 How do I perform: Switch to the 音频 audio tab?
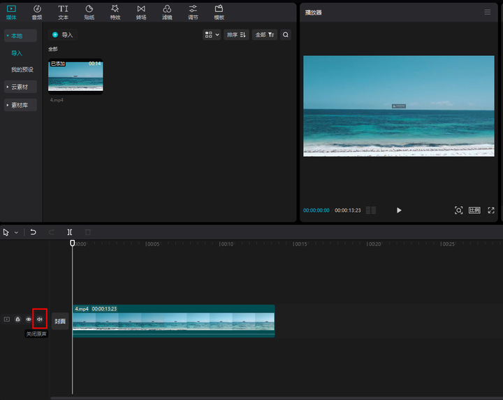(37, 13)
